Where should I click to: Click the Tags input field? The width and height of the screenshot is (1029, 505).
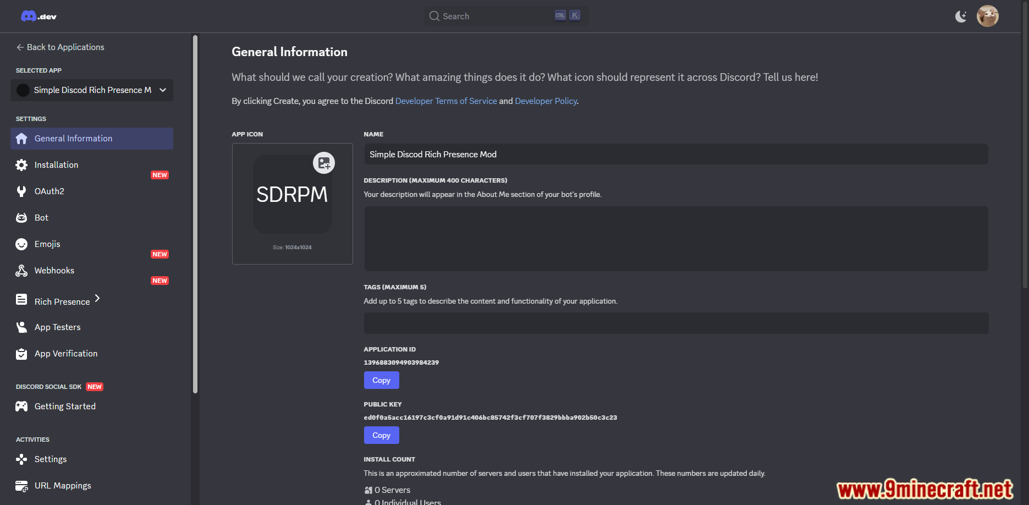pyautogui.click(x=676, y=323)
